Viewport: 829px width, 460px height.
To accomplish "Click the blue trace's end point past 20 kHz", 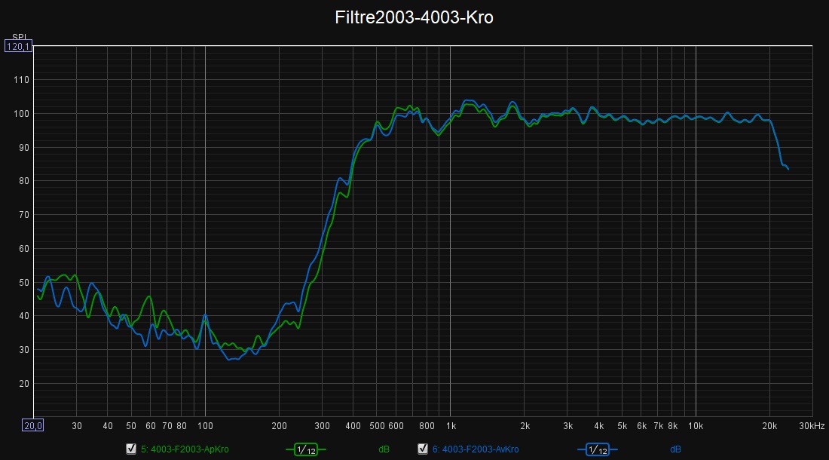I will click(x=788, y=169).
